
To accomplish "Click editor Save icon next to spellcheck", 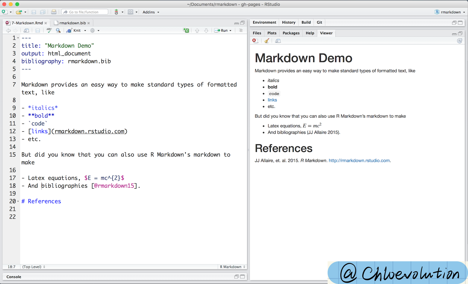I will click(38, 30).
